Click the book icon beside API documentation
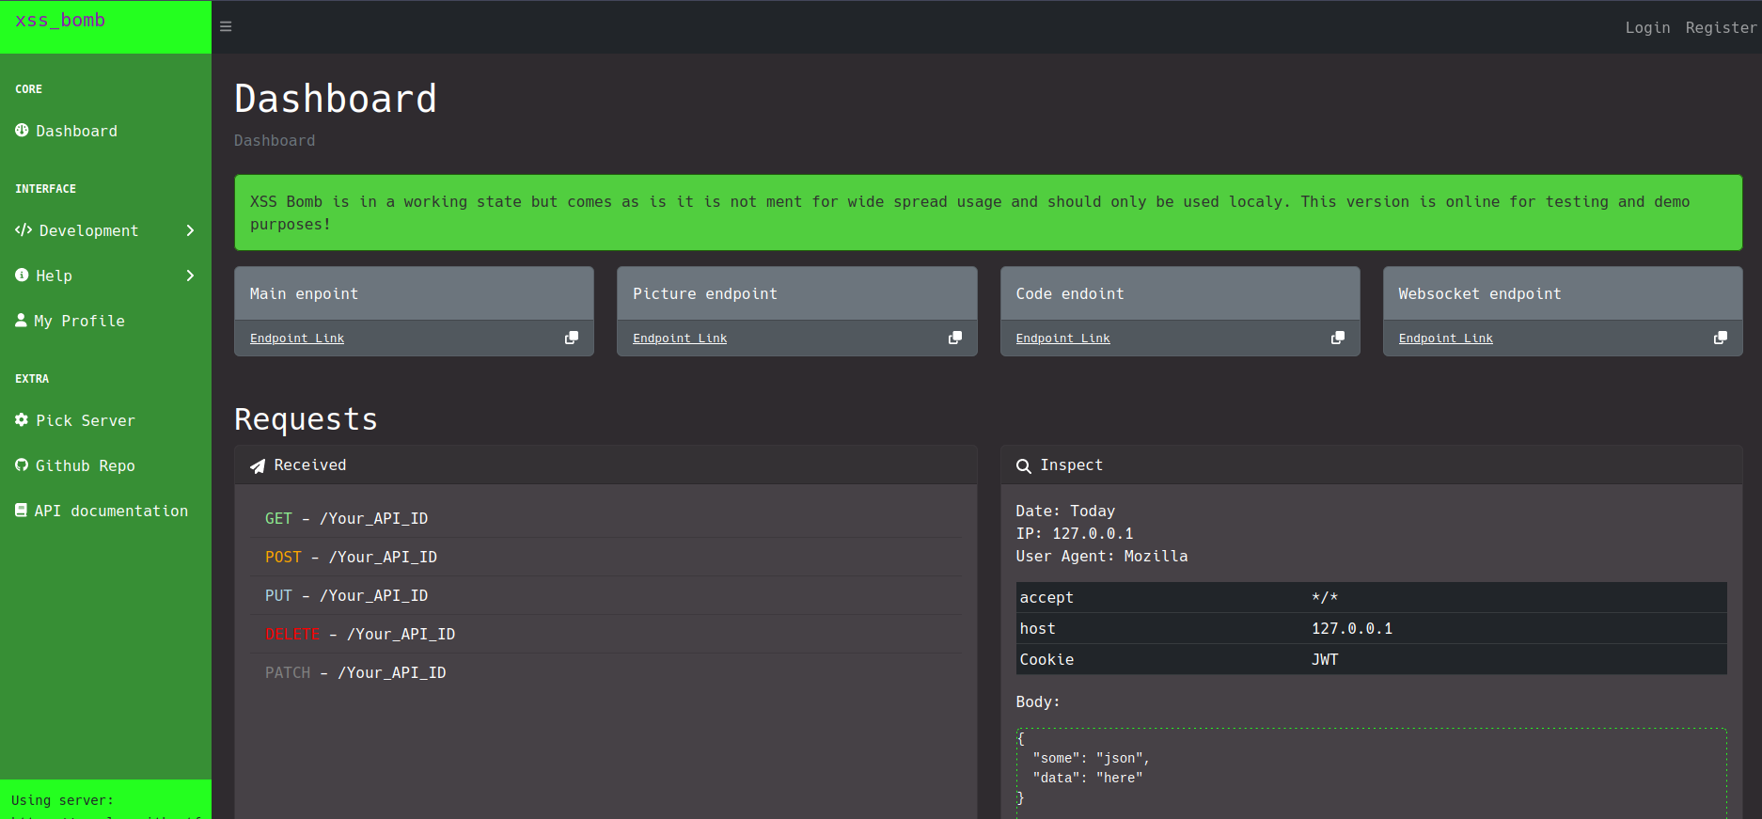The width and height of the screenshot is (1762, 819). click(x=21, y=511)
